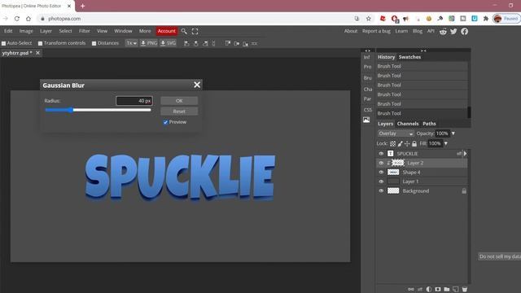Reload the browser page

[17, 19]
